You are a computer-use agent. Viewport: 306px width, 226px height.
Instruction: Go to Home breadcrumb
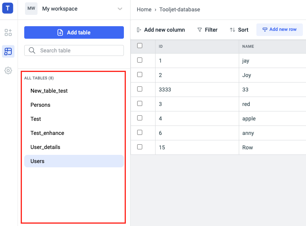144,9
